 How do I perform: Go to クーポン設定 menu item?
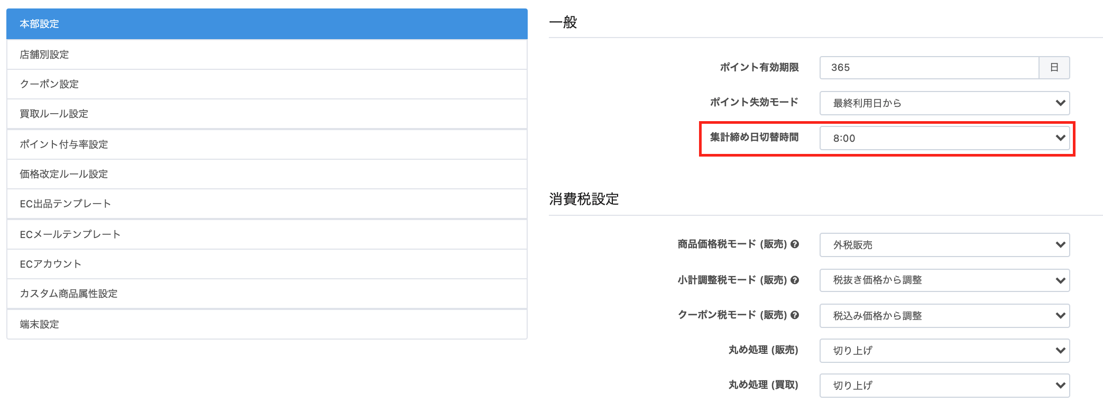pyautogui.click(x=267, y=84)
